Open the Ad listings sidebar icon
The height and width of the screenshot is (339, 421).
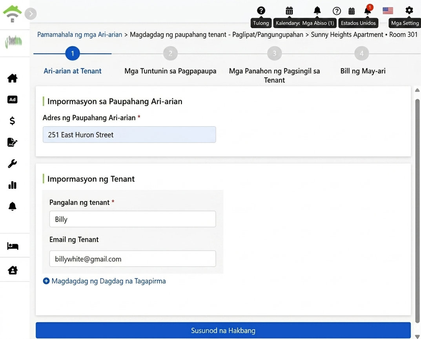tap(12, 100)
